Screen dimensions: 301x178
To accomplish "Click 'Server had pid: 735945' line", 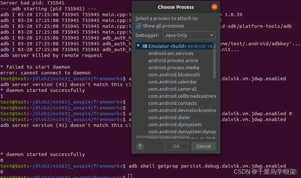I will 32,3.
